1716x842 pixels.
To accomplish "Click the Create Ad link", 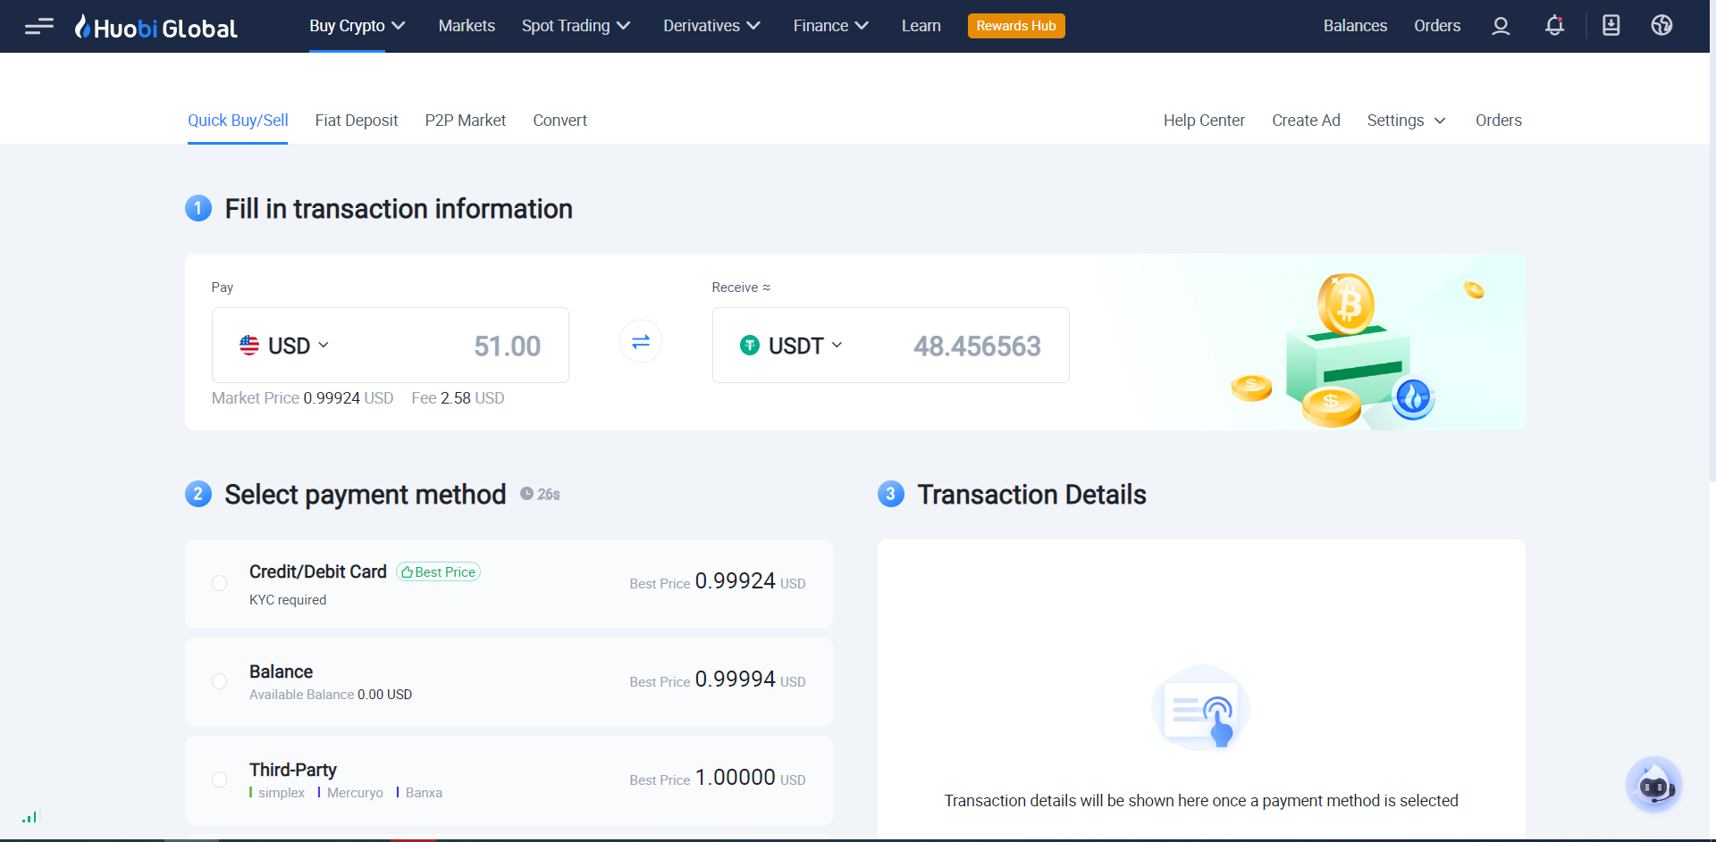I will pyautogui.click(x=1306, y=121).
